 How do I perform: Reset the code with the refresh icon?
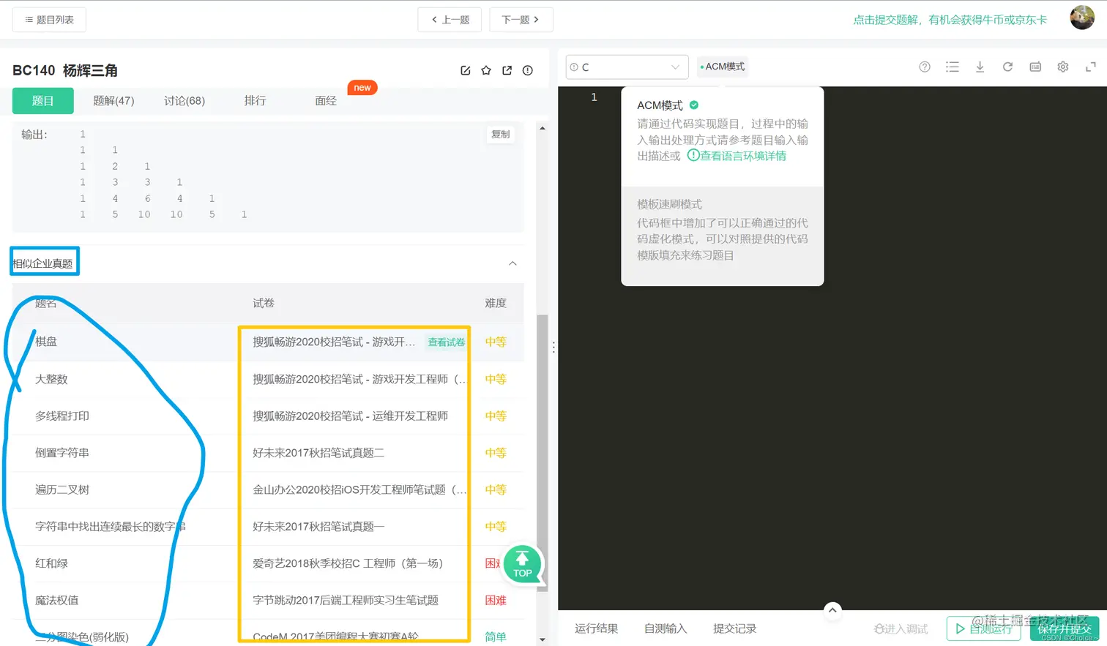tap(1007, 66)
